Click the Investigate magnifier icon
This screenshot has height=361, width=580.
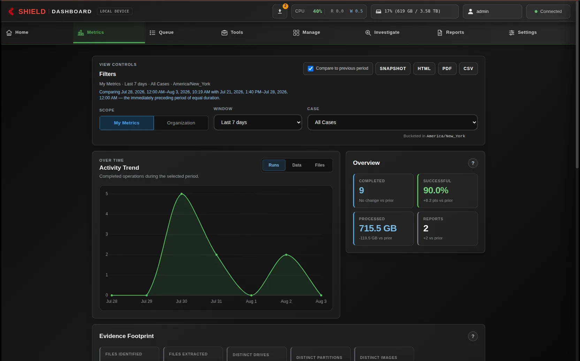coord(368,33)
